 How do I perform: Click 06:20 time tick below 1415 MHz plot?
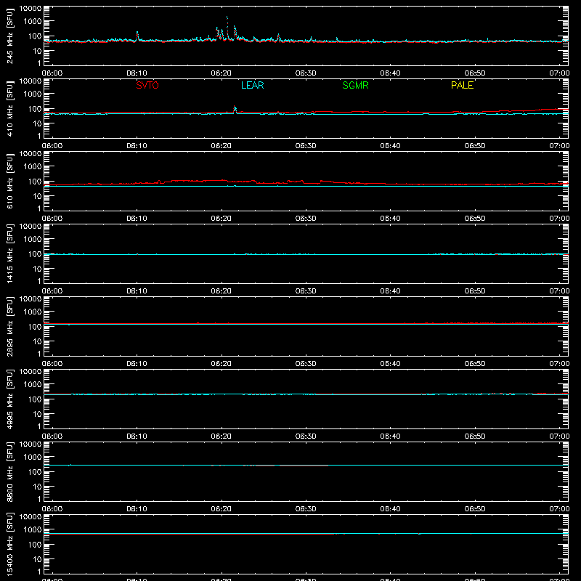tap(222, 291)
